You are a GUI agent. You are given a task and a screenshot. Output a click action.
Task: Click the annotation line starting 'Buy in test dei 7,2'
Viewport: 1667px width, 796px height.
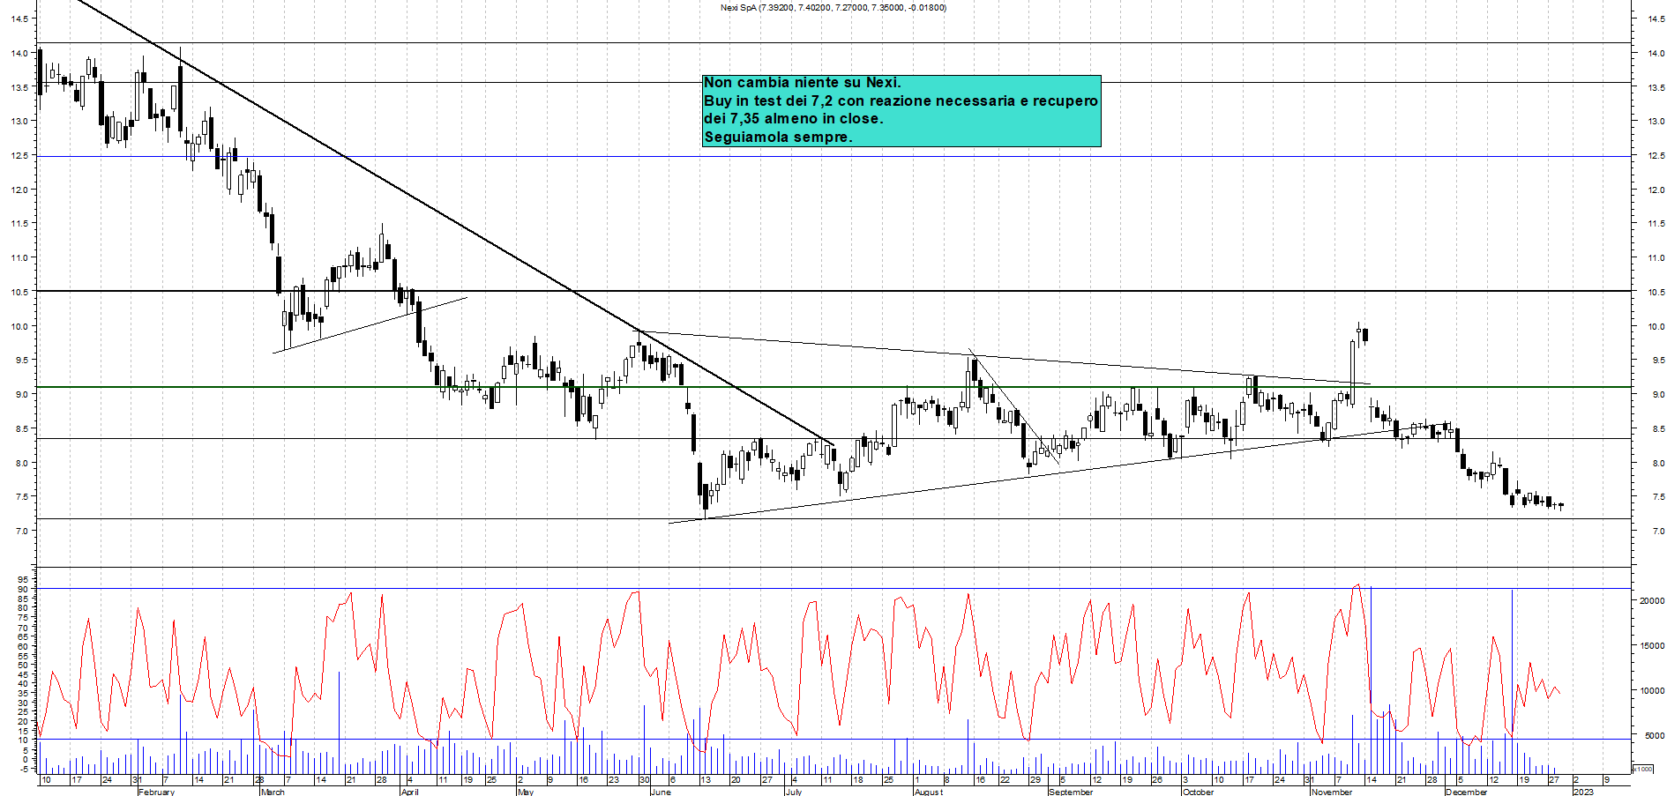click(901, 100)
